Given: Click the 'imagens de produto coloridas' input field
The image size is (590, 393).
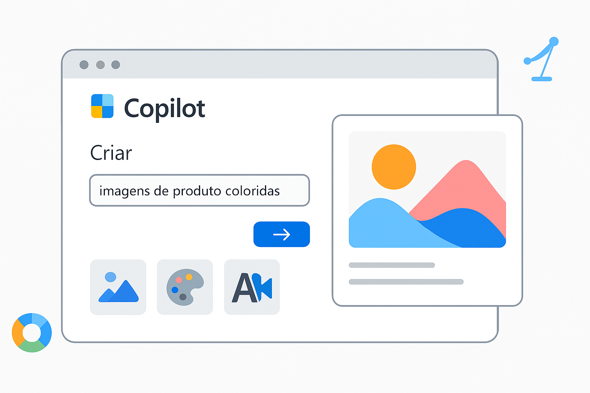Looking at the screenshot, I should (x=199, y=190).
